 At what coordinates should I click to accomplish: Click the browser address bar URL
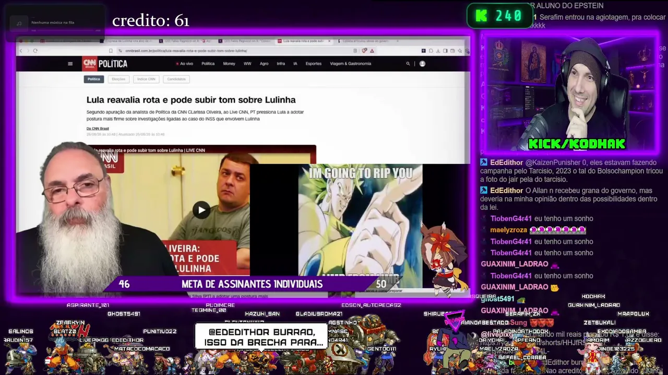point(186,51)
